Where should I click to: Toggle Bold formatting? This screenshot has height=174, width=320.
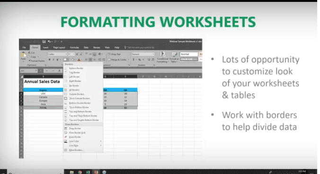(49, 60)
